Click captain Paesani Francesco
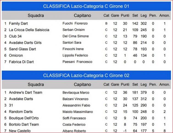Screen dimensions: 173x133 coord(77,62)
